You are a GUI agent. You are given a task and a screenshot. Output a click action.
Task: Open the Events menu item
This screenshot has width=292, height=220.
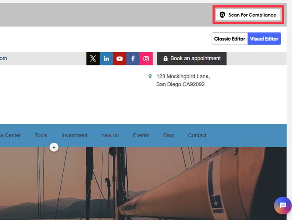pyautogui.click(x=141, y=135)
